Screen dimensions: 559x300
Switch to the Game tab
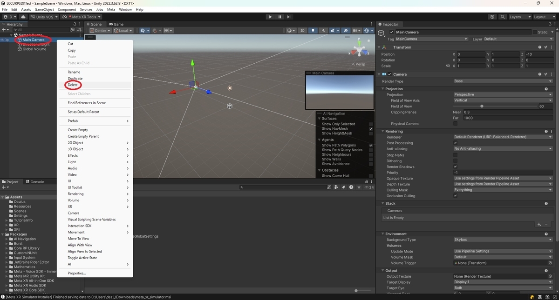pyautogui.click(x=116, y=24)
